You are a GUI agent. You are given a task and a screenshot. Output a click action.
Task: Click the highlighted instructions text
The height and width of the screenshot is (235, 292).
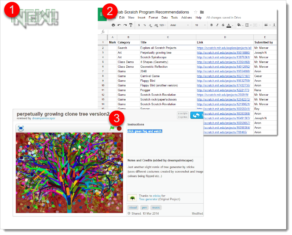145,131
